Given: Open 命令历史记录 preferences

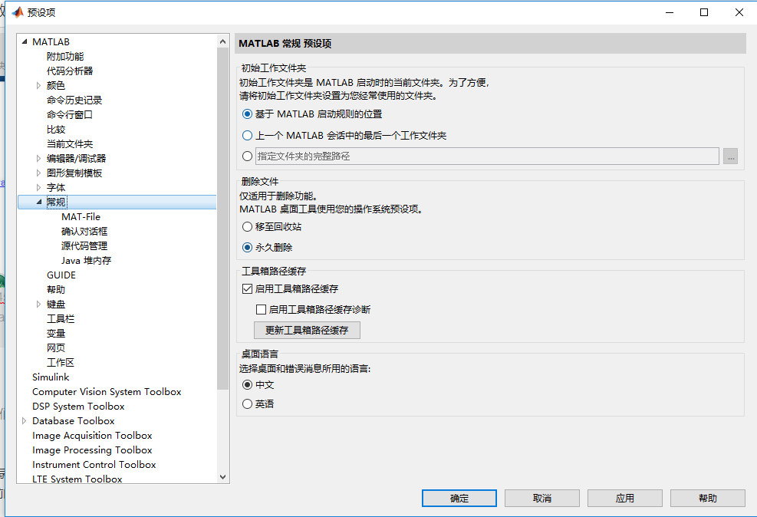Looking at the screenshot, I should point(74,100).
